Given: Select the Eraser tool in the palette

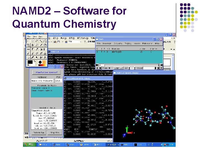Looking at the screenshot, I should 37,53.
